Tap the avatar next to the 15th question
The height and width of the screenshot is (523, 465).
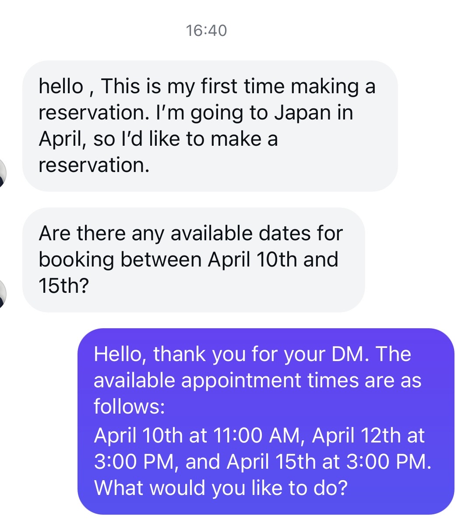click(x=4, y=294)
